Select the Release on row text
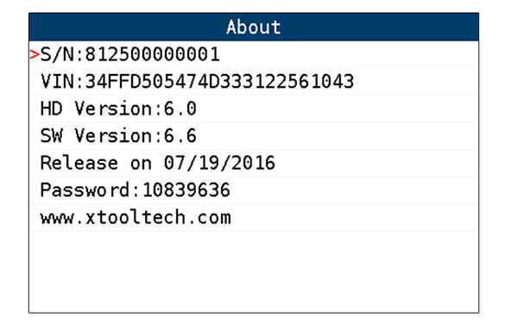The width and height of the screenshot is (518, 323). coord(158,163)
